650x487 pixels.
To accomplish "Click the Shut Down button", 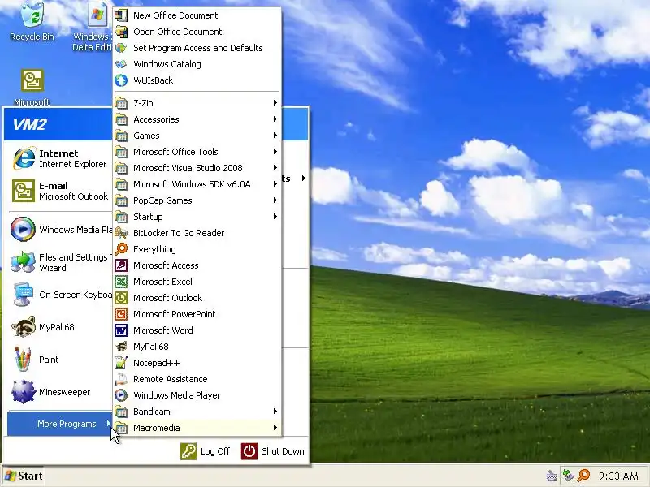I will tap(273, 451).
